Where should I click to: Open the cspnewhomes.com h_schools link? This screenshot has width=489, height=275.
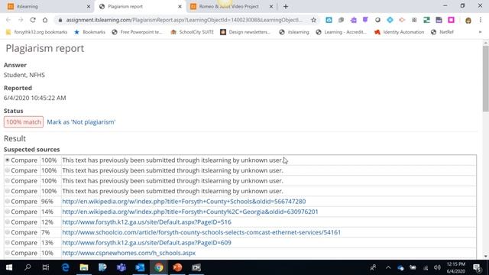[129, 253]
